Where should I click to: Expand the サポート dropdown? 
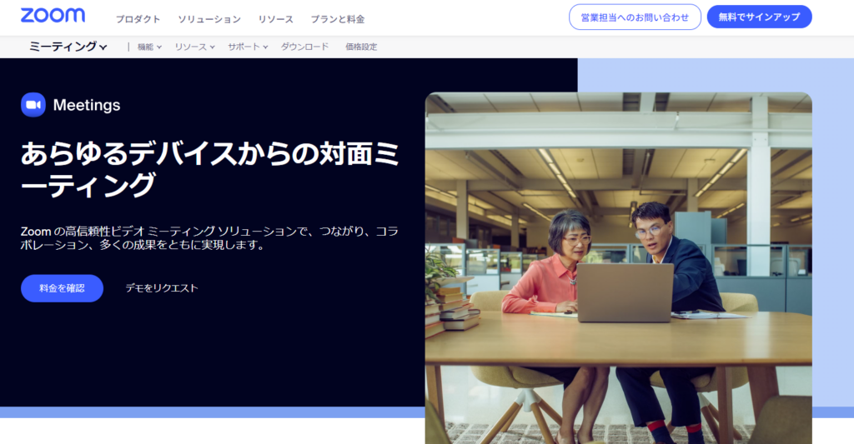(248, 47)
